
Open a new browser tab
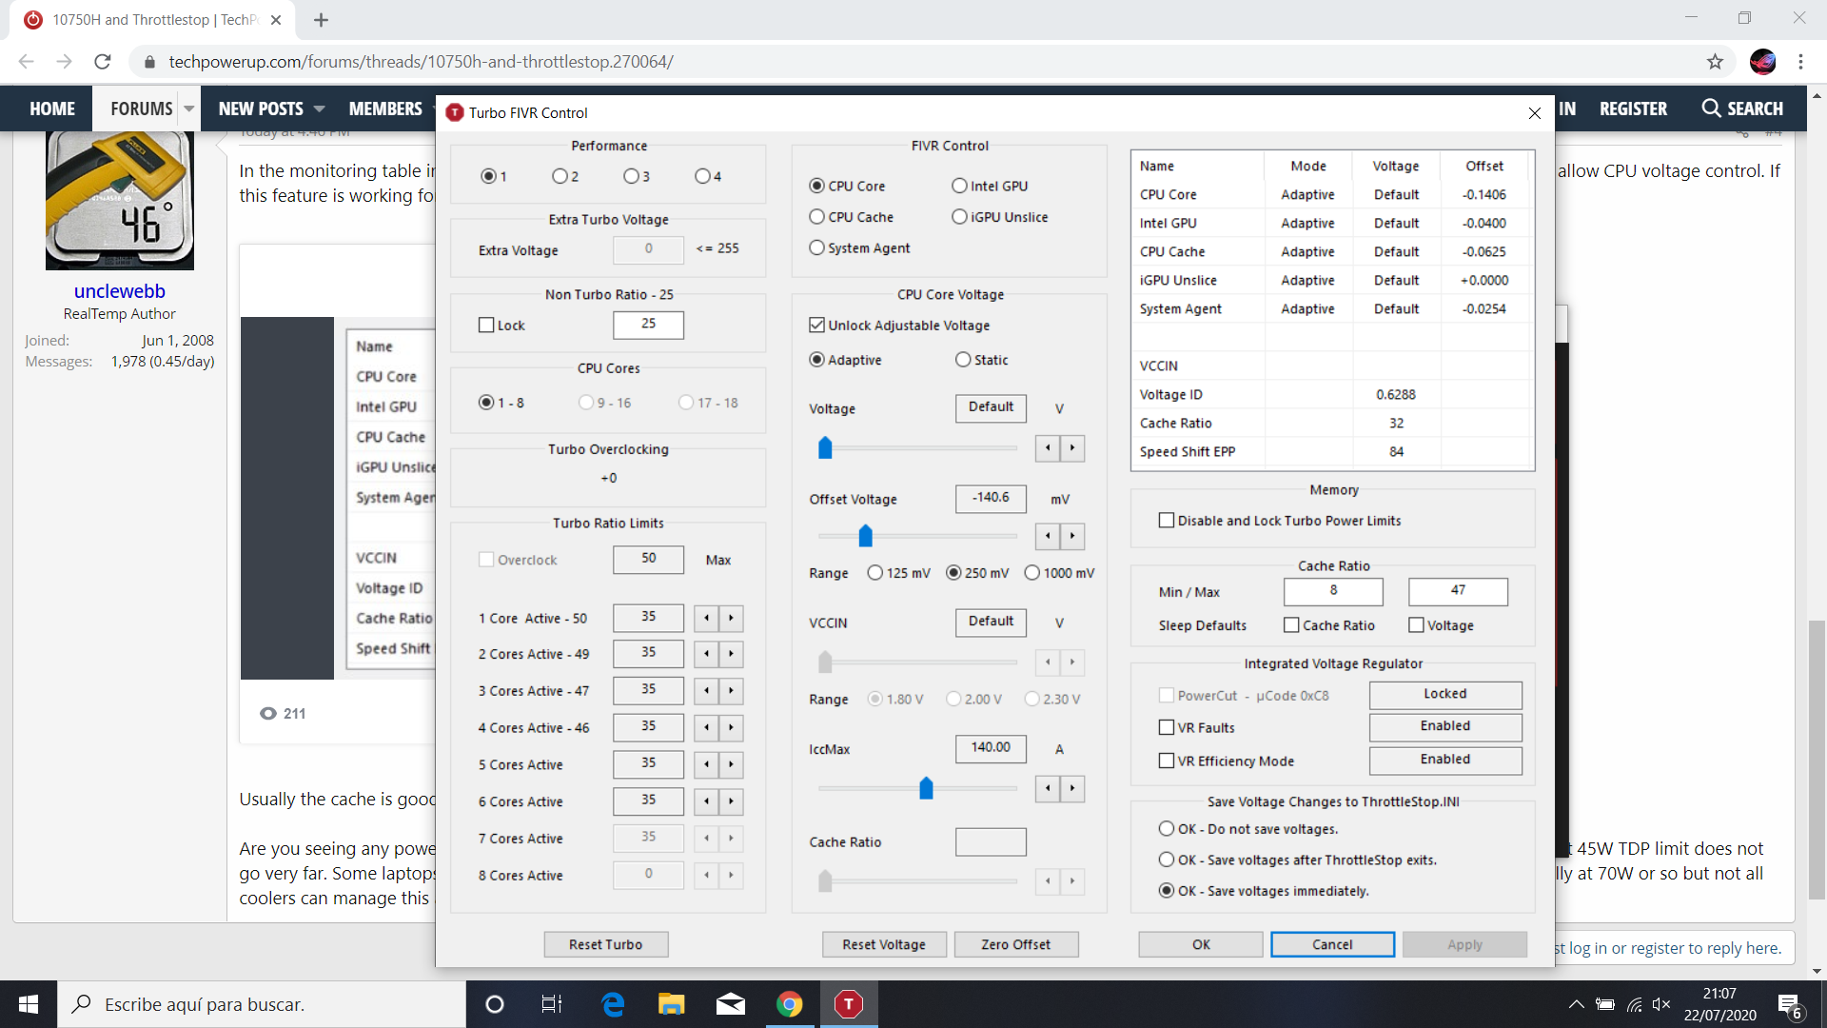point(321,20)
